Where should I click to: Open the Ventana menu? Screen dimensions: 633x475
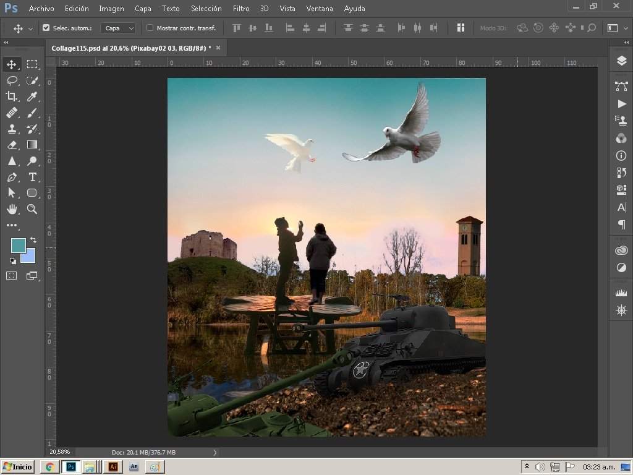(320, 8)
